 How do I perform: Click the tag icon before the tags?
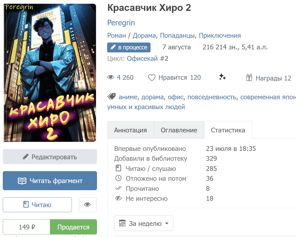tap(111, 96)
